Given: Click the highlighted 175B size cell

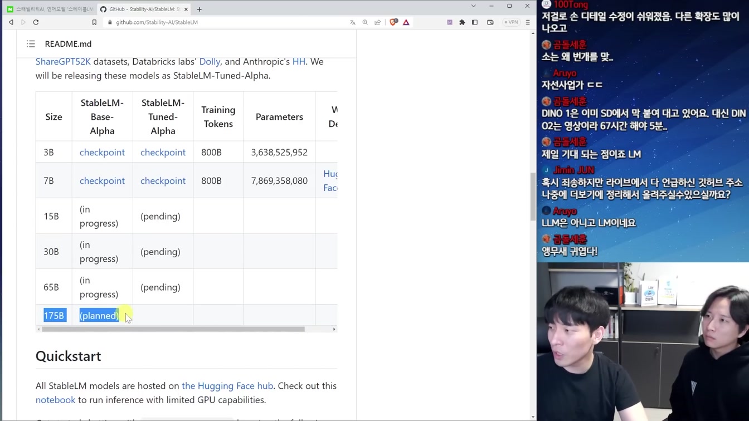Looking at the screenshot, I should pyautogui.click(x=54, y=316).
